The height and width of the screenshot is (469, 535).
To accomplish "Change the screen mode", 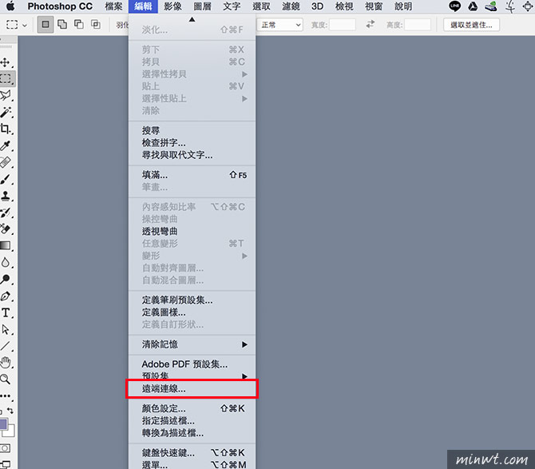I will (5, 464).
